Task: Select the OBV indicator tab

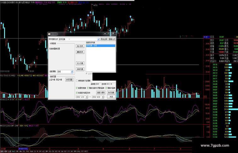Action: coord(40,151)
